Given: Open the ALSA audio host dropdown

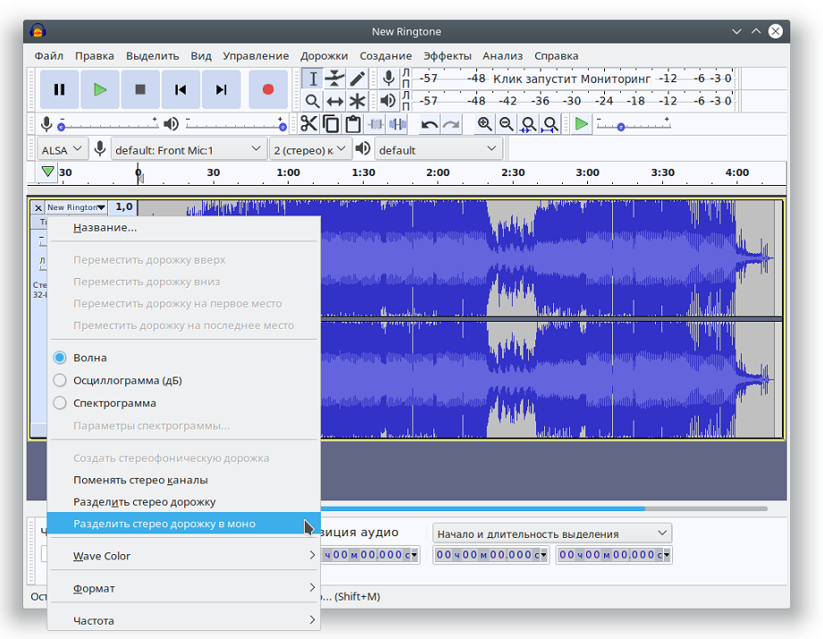Looking at the screenshot, I should click(61, 149).
